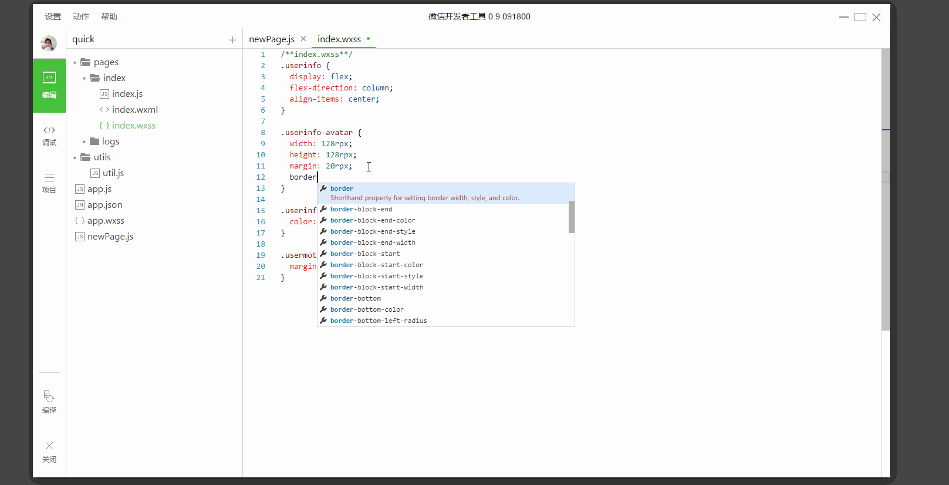Viewport: 949px width, 485px height.
Task: Collapse the index folder arrow
Action: [x=85, y=78]
